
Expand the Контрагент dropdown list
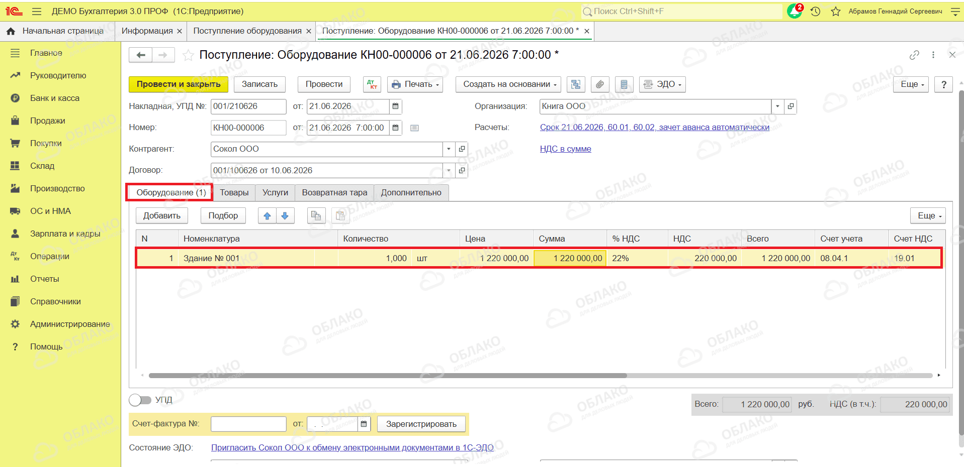pos(449,149)
